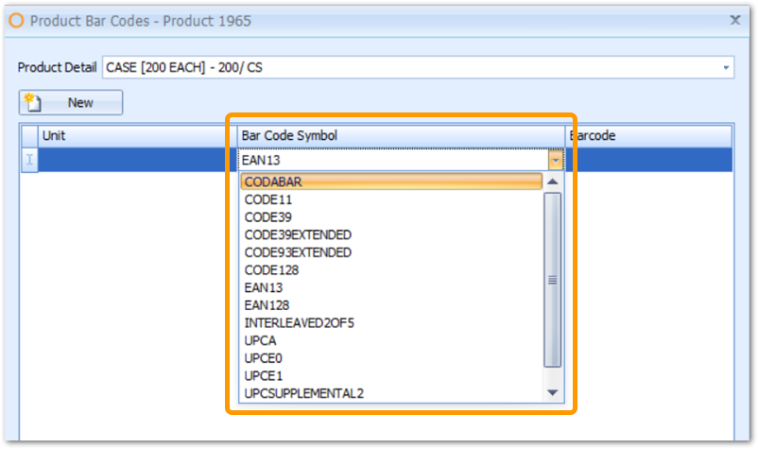Click the New button
This screenshot has width=758, height=449.
point(71,102)
